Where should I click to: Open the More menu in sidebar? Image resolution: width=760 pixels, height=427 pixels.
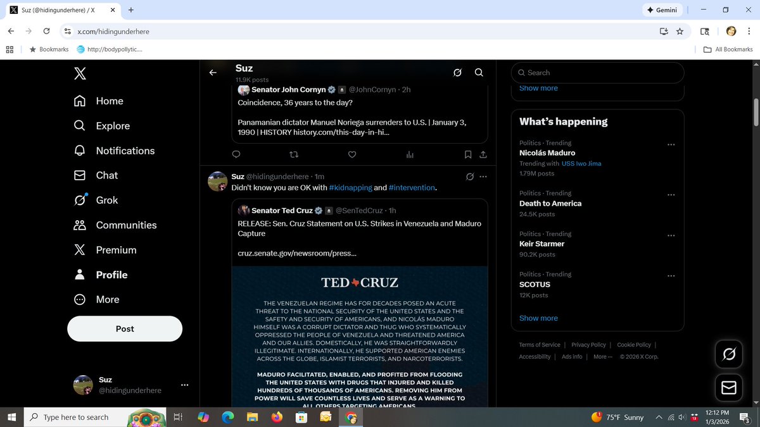(x=96, y=299)
